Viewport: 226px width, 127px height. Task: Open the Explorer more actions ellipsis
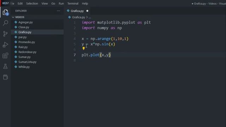coord(58,11)
